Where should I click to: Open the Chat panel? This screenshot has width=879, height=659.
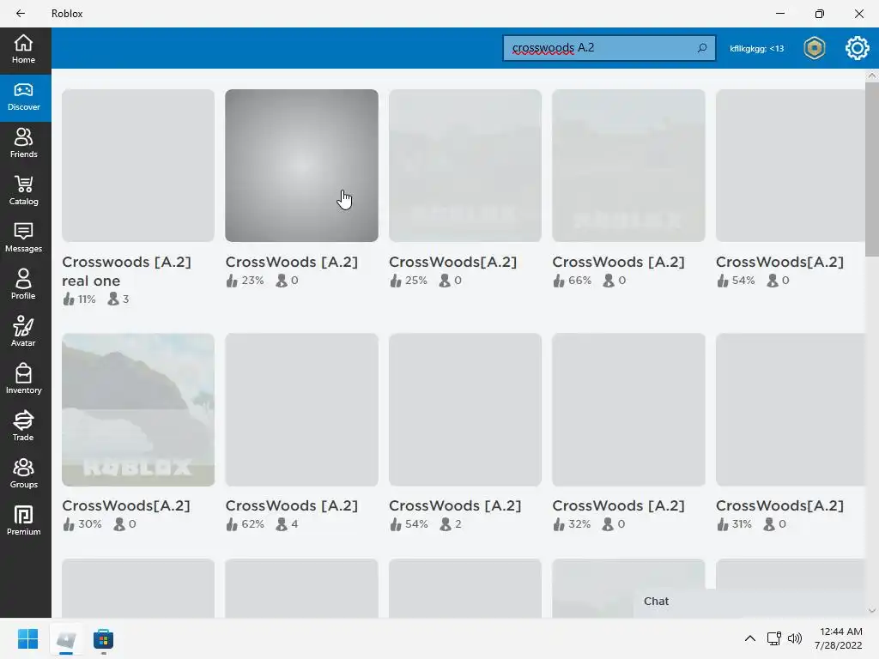pyautogui.click(x=751, y=602)
